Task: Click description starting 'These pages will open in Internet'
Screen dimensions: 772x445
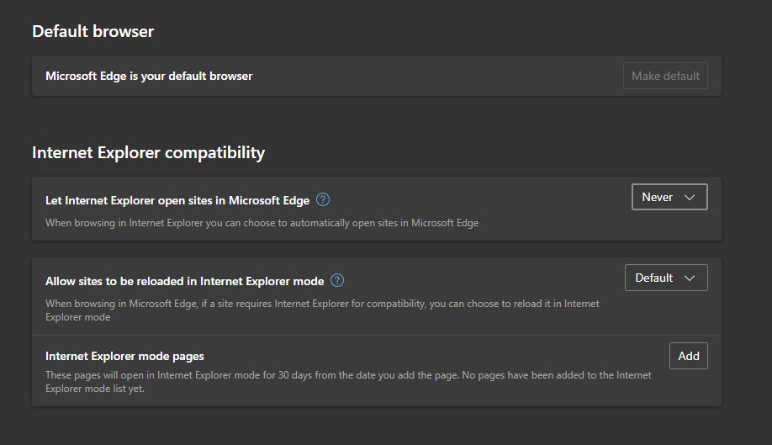Action: pos(348,382)
